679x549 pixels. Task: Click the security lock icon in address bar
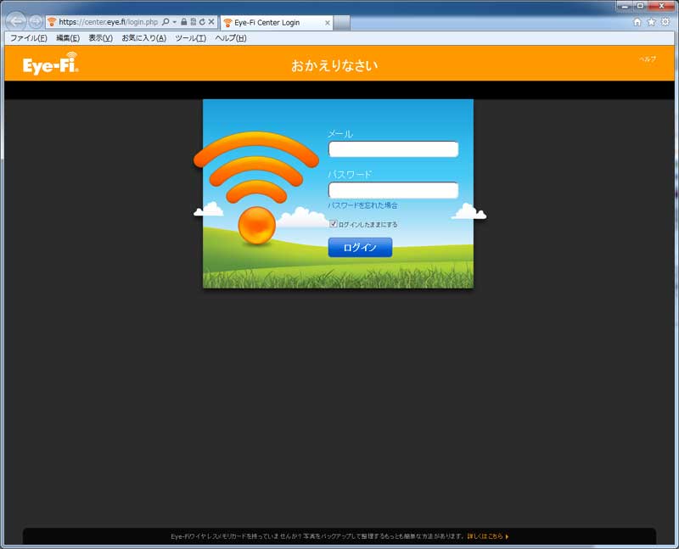(184, 22)
